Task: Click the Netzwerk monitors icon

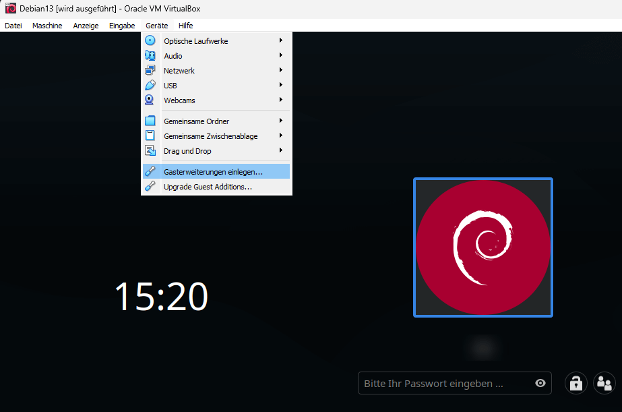Action: point(150,70)
